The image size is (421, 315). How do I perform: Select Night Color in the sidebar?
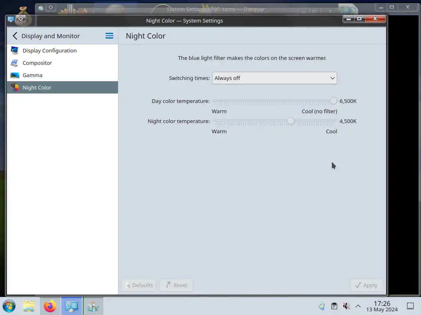point(62,87)
